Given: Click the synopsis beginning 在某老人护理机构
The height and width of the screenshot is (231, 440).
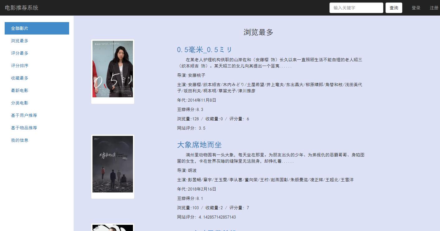Looking at the screenshot, I should [x=270, y=63].
